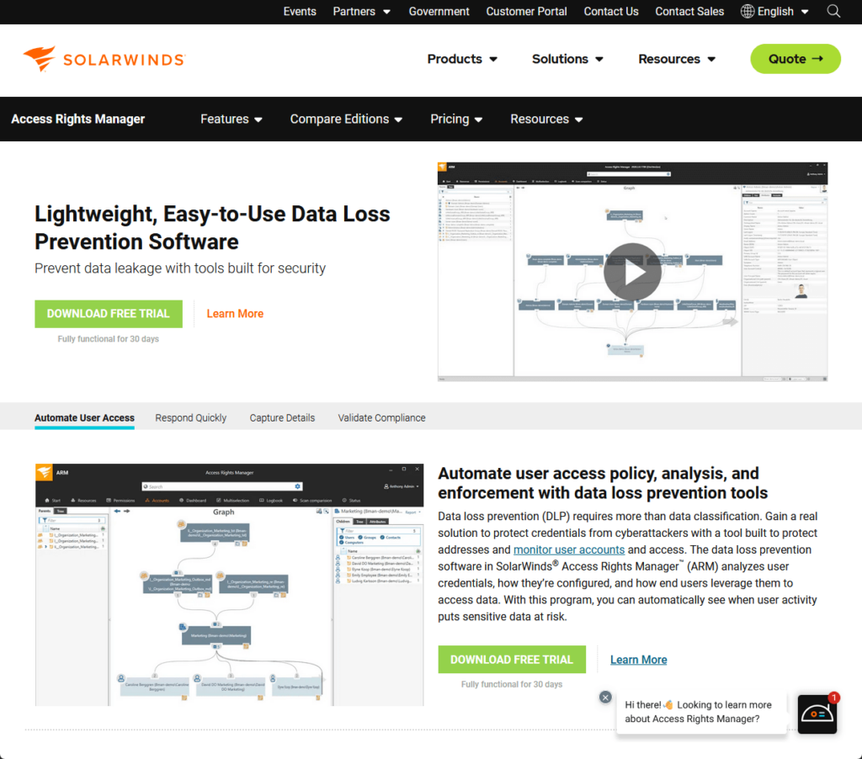
Task: Expand the Partners dropdown
Action: coord(361,12)
